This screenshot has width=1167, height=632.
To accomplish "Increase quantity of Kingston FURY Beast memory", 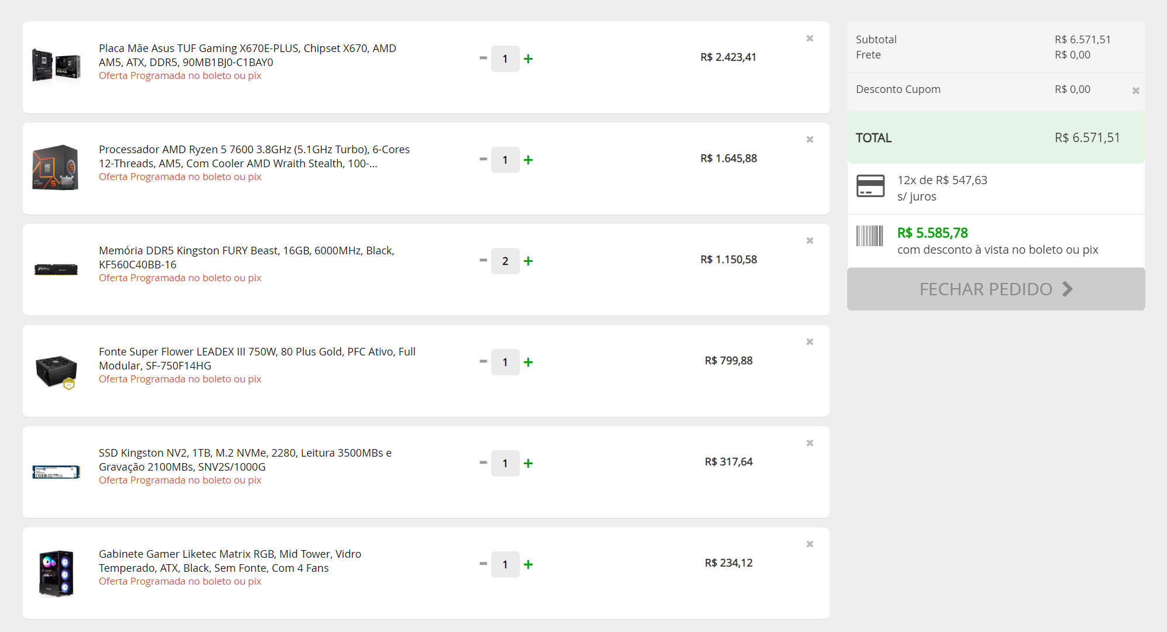I will pos(528,261).
